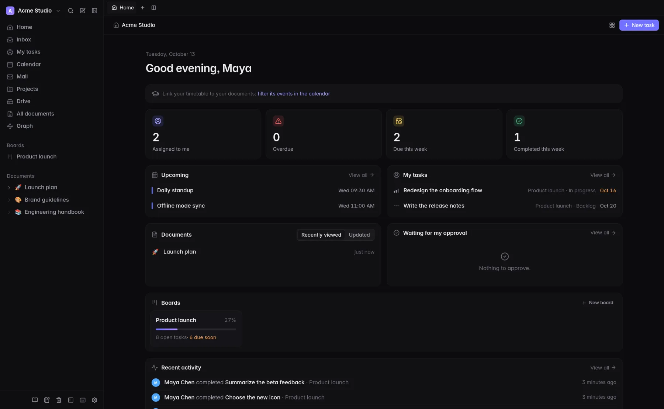Click the Overdue warning triangle icon
Viewport: 664px width, 409px height.
279,121
